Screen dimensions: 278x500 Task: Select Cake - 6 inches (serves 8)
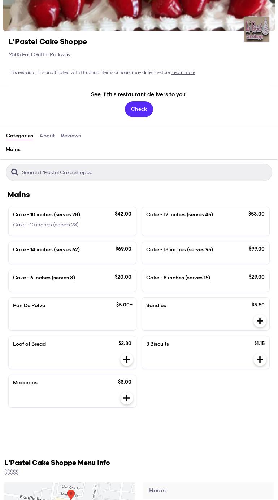coord(72,281)
